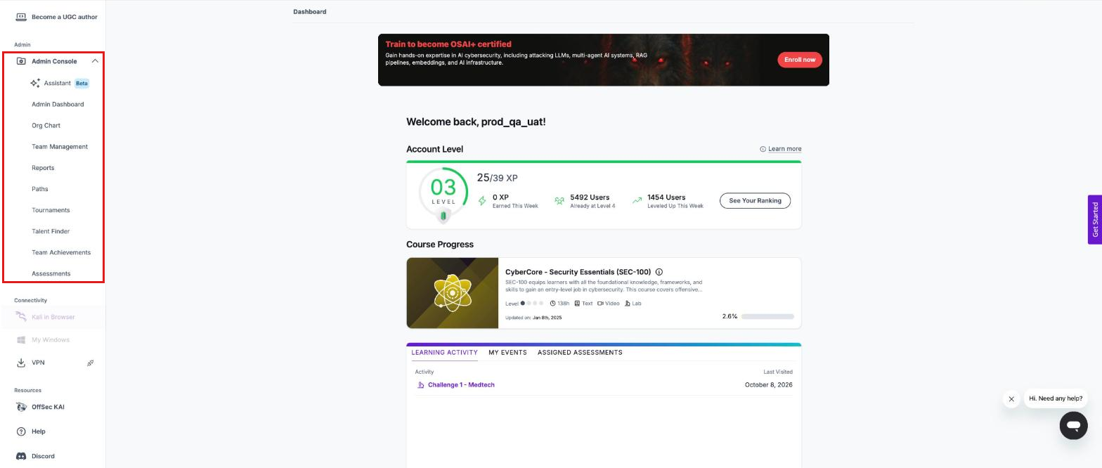1102x468 pixels.
Task: Click the Text content icon
Action: tap(577, 304)
